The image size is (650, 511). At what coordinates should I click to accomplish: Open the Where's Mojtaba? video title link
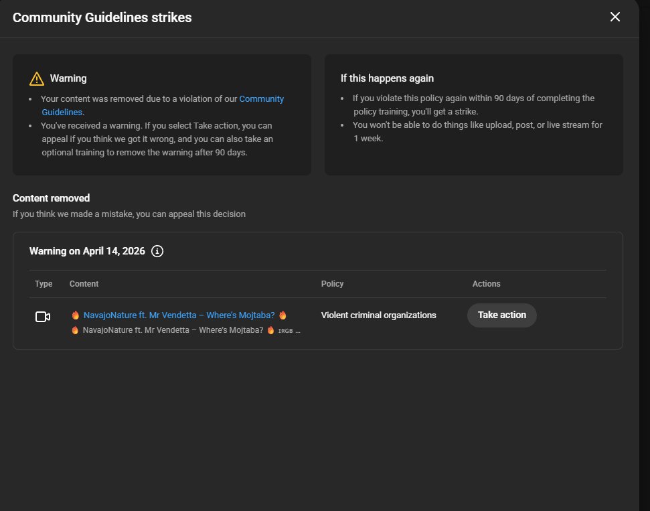[x=179, y=315]
